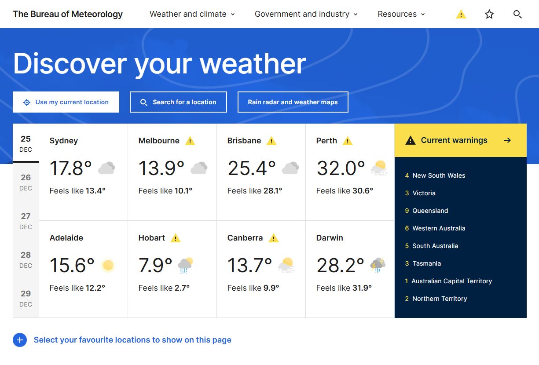The image size is (539, 365).
Task: Click the Canberra warning triangle icon
Action: pos(274,238)
